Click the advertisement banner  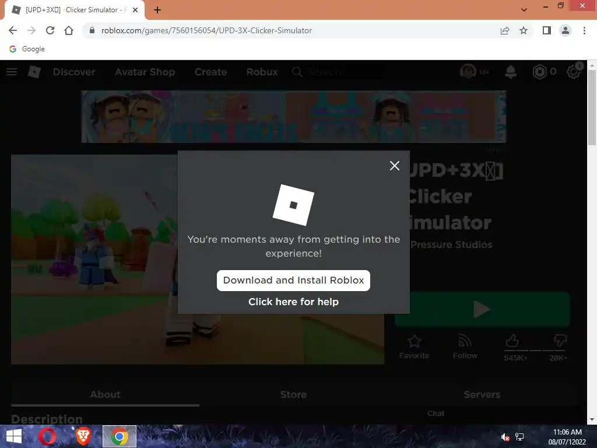pyautogui.click(x=294, y=117)
